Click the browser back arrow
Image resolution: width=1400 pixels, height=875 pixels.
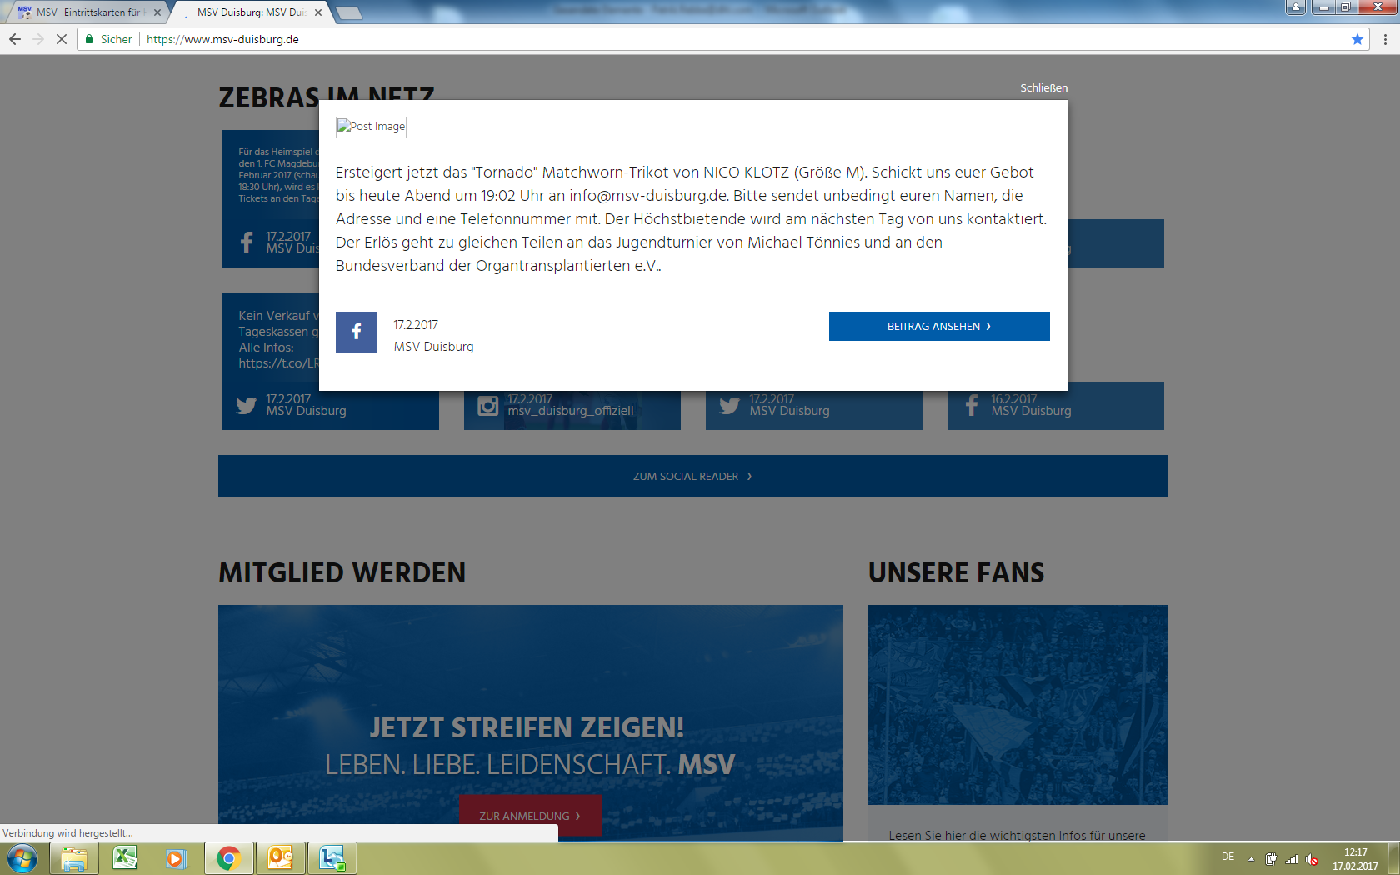pos(15,39)
